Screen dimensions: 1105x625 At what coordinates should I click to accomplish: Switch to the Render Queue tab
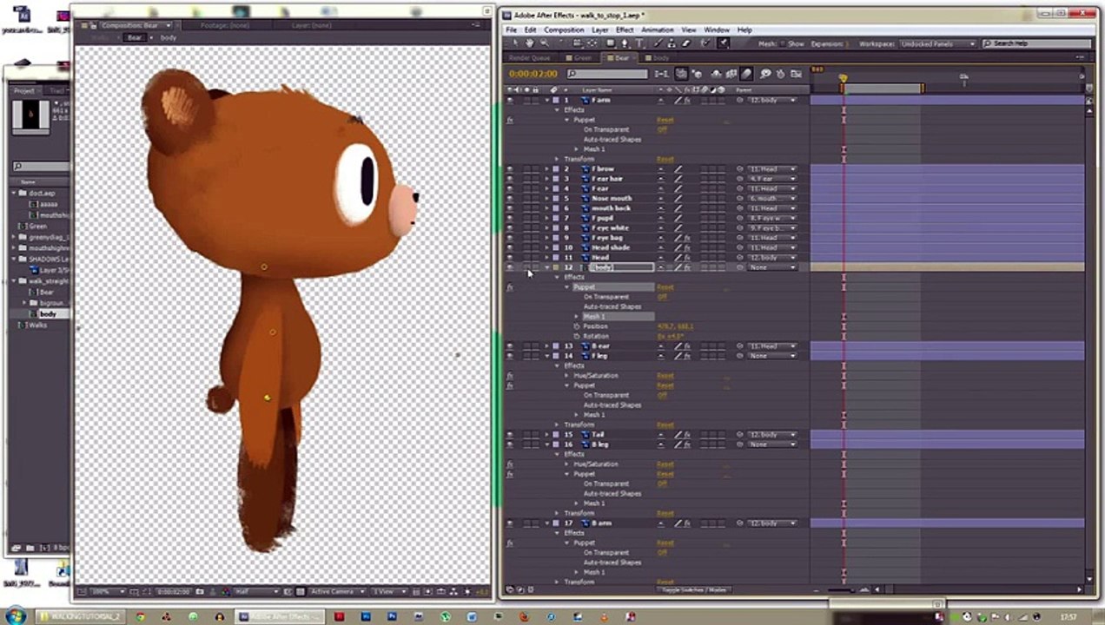pyautogui.click(x=530, y=58)
